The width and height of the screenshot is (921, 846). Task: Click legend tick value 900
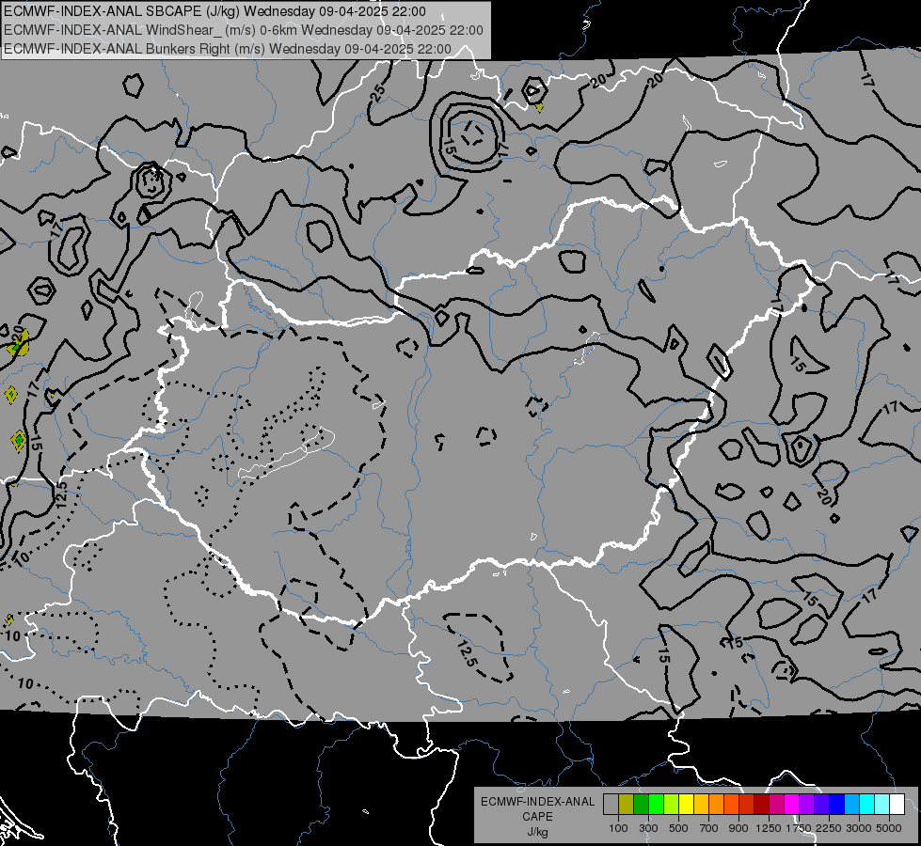tap(738, 828)
